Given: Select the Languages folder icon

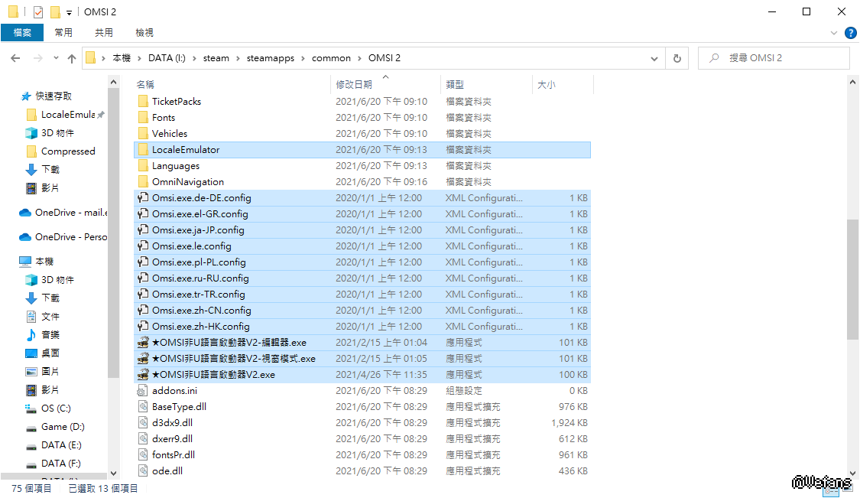Looking at the screenshot, I should (143, 166).
